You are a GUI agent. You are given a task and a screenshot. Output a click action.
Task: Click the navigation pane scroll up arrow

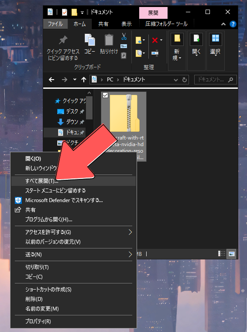[x=89, y=93]
